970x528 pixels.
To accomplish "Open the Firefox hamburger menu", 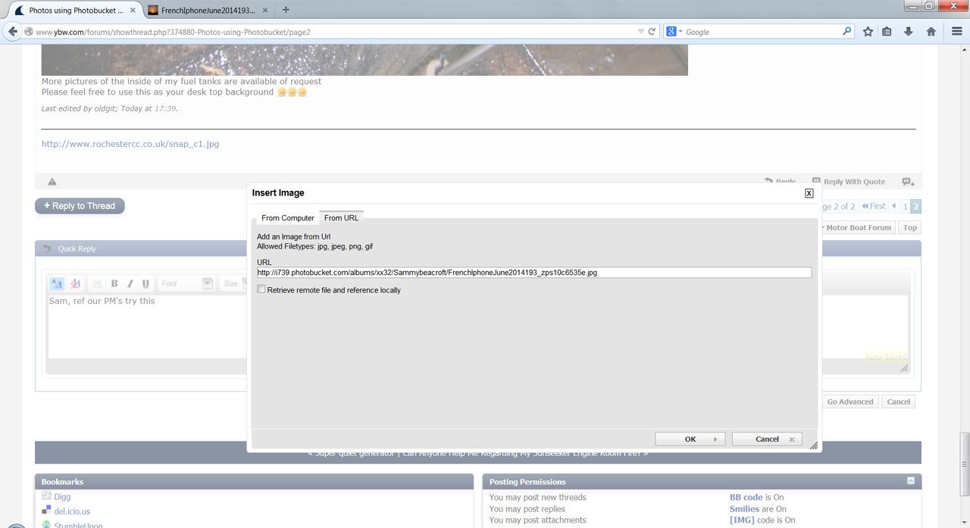I will pos(957,32).
